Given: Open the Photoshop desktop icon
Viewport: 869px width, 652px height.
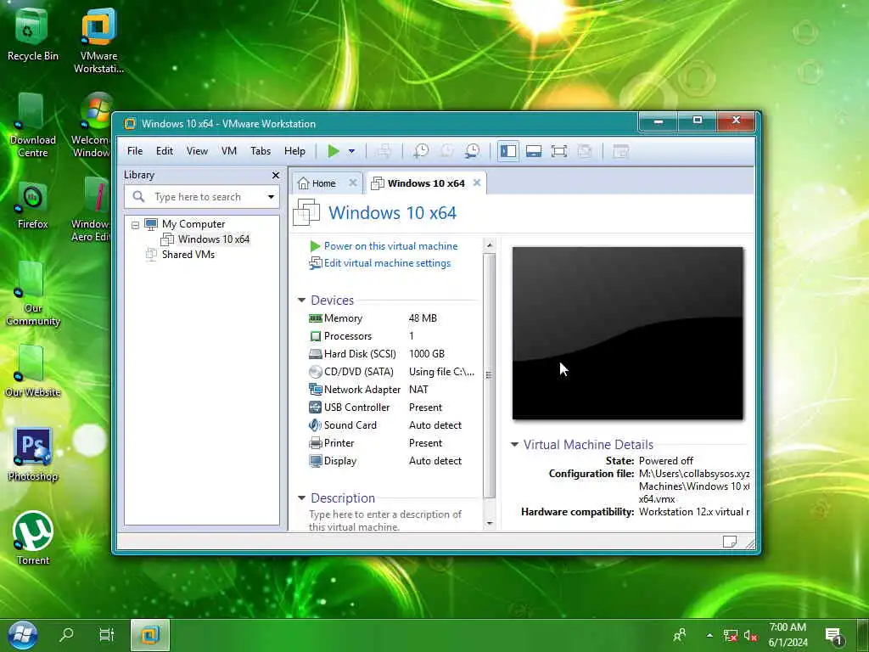Looking at the screenshot, I should [33, 454].
